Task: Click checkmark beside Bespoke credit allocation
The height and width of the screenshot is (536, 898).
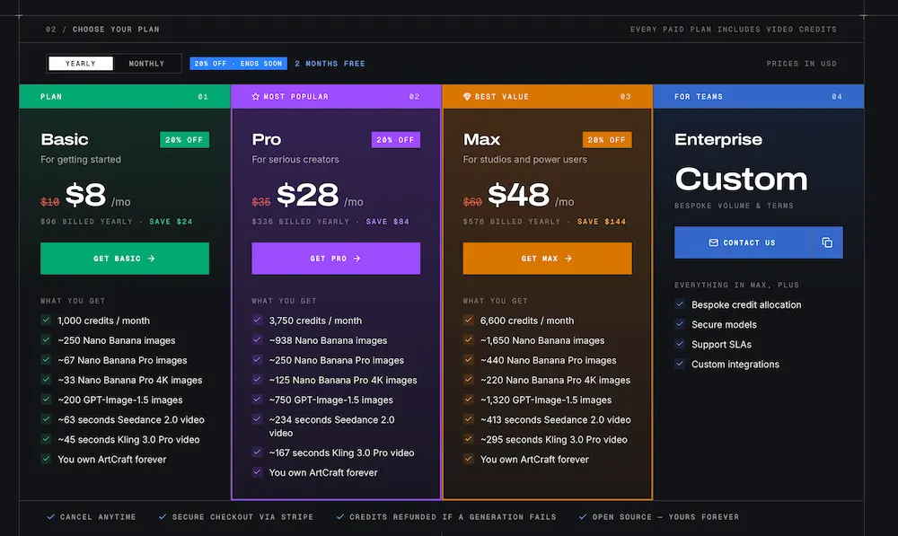Action: 680,304
